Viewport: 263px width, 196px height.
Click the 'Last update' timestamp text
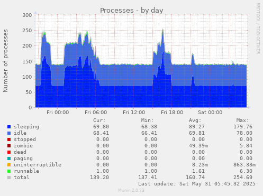[x=197, y=184]
